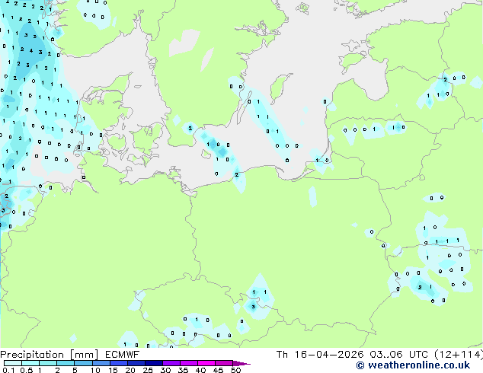Image resolution: width=483 pixels, height=373 pixels.
Task: Click the '0.1' legend scale value
Action: pos(8,370)
